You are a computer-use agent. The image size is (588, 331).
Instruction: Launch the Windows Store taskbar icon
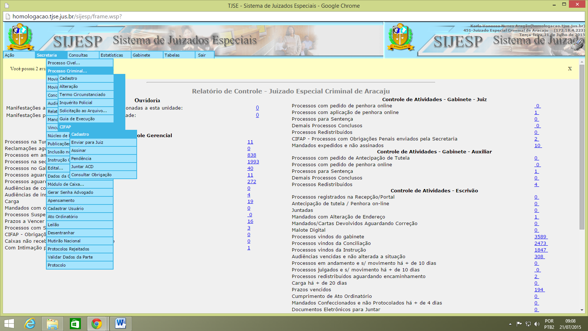(x=75, y=324)
